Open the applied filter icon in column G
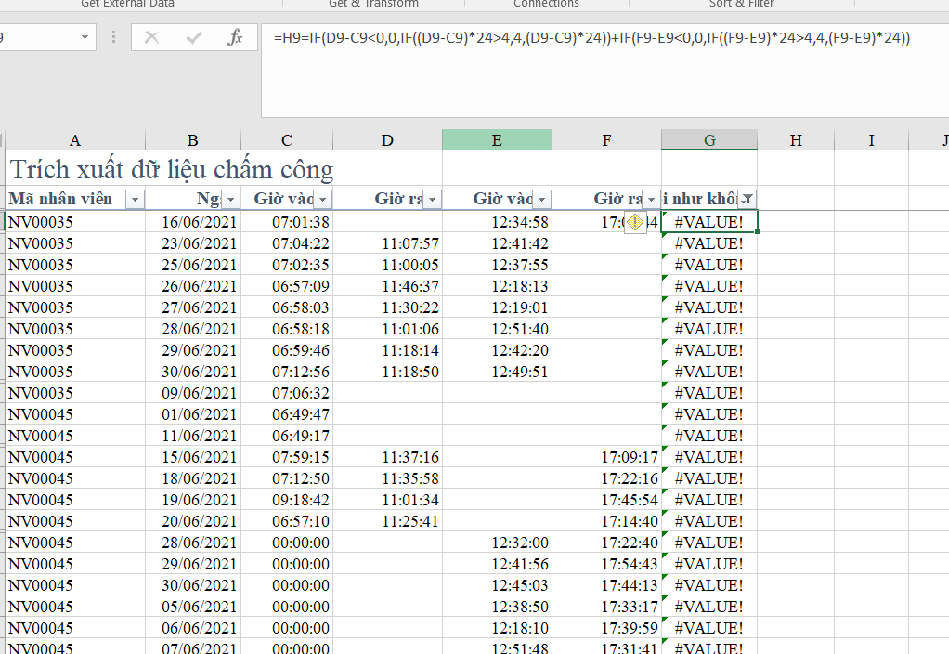 (746, 199)
